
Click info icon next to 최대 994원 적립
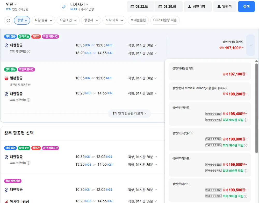[x=246, y=145]
